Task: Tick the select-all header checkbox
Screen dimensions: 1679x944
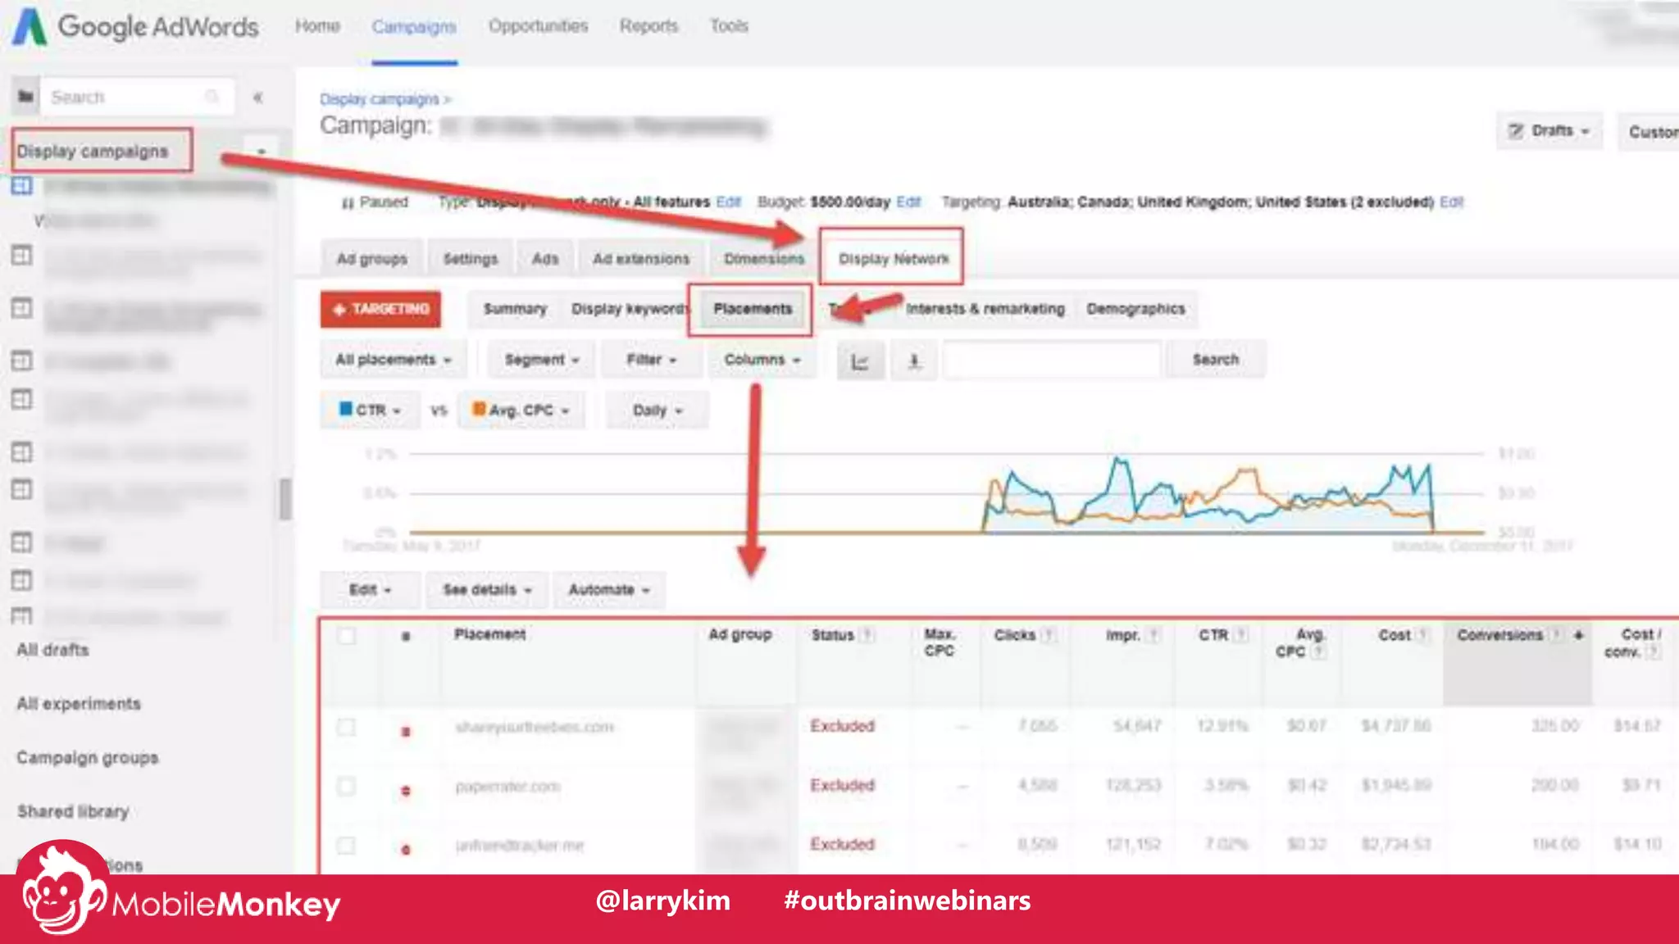Action: pyautogui.click(x=347, y=636)
